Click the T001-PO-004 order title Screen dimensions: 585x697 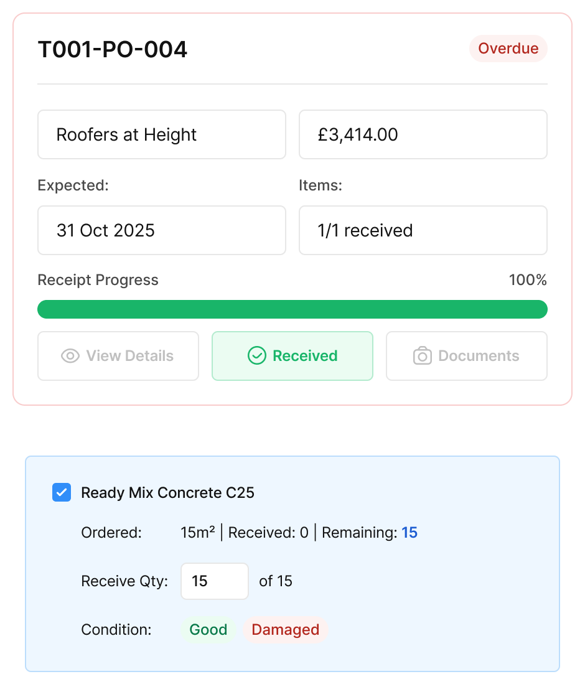113,49
